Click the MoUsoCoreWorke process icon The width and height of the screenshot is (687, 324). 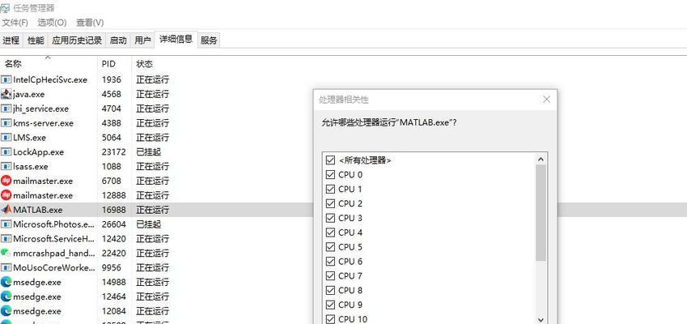pos(6,267)
